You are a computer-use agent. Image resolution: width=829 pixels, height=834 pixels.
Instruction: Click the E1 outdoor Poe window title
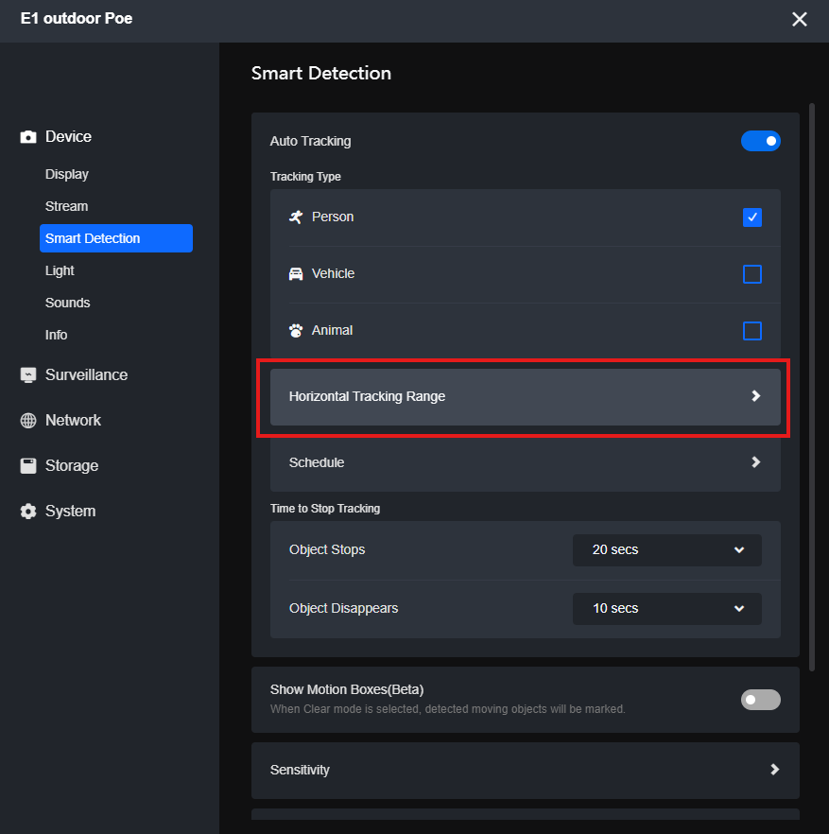tap(77, 19)
